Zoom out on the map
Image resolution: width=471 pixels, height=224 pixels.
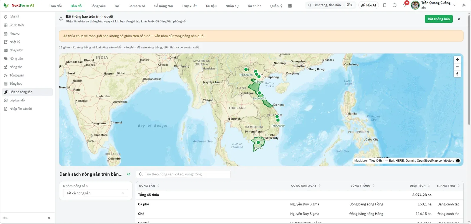click(457, 67)
